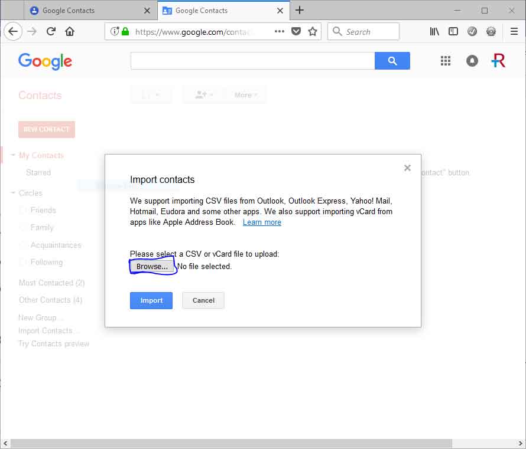Open a new browser tab
This screenshot has width=526, height=449.
click(x=300, y=11)
